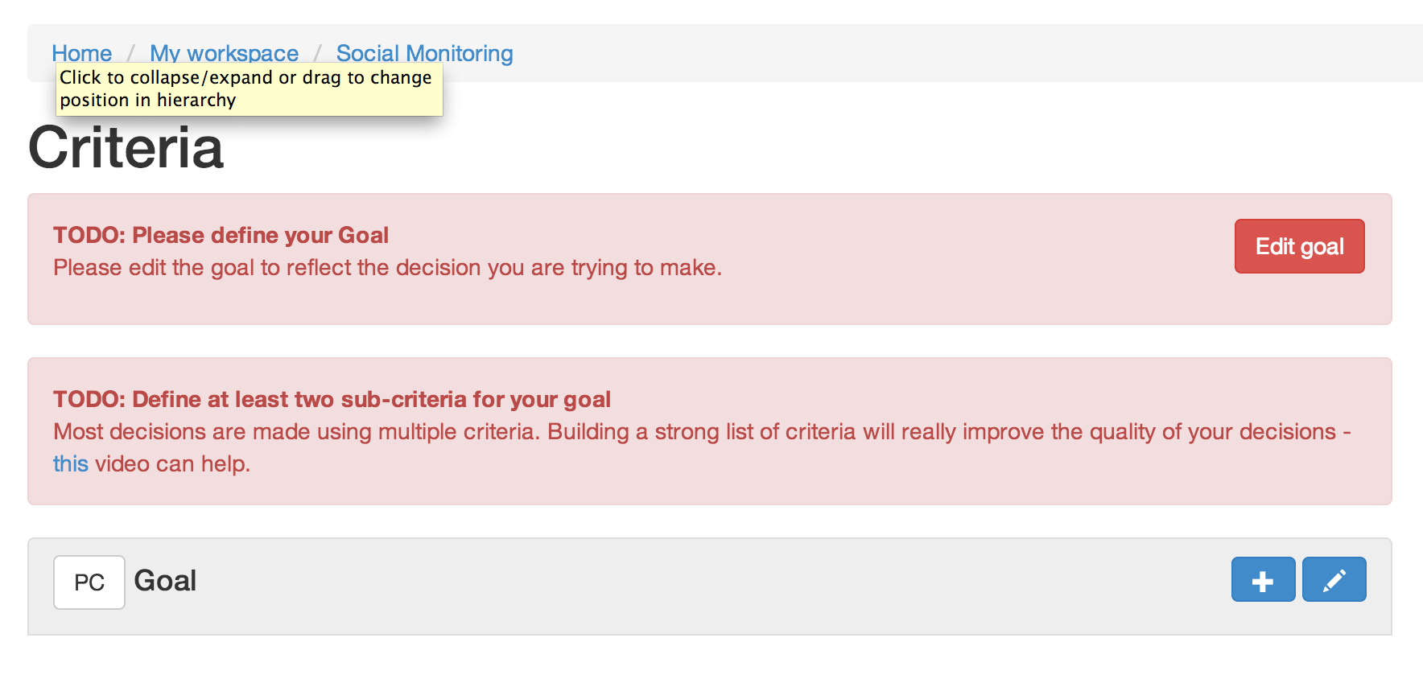Screen dimensions: 1423x679
Task: Click the "Please edit the goal" description text
Action: click(x=387, y=268)
